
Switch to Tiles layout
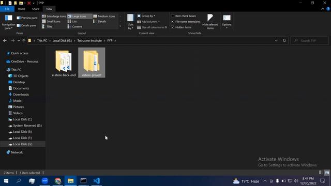[x=47, y=27]
